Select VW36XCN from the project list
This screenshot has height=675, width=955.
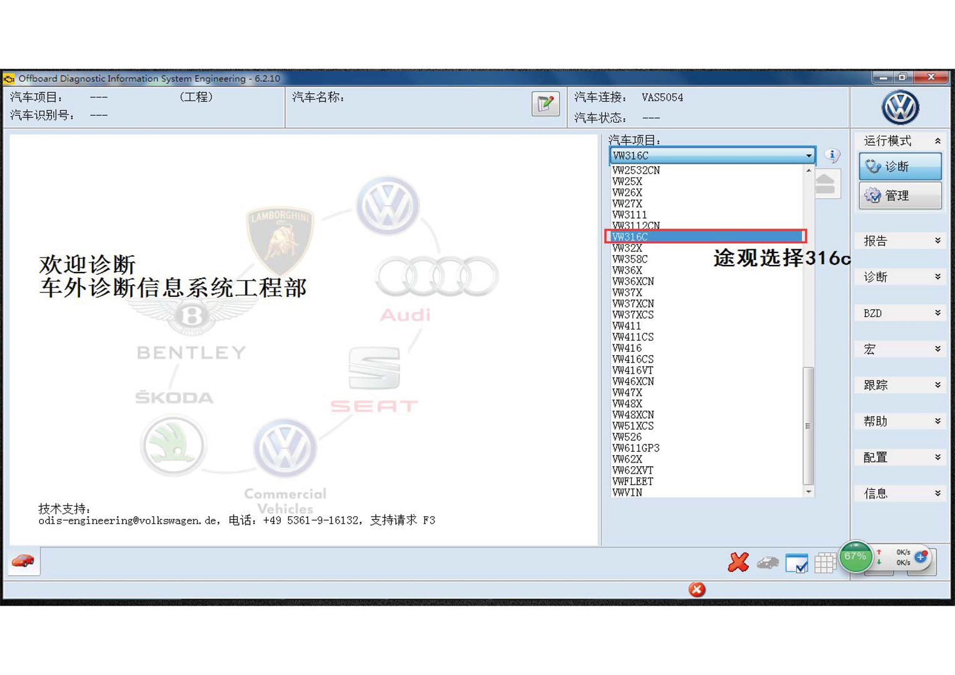point(707,281)
